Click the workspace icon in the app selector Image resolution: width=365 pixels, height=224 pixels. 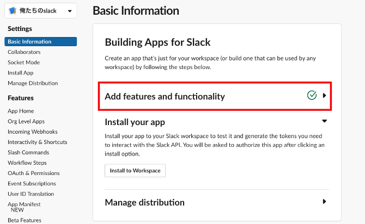[13, 11]
